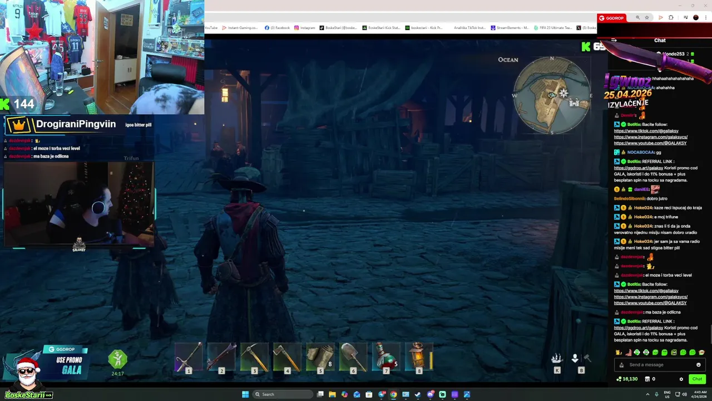The image size is (712, 401).
Task: Open File Explorer from the taskbar
Action: pos(332,394)
